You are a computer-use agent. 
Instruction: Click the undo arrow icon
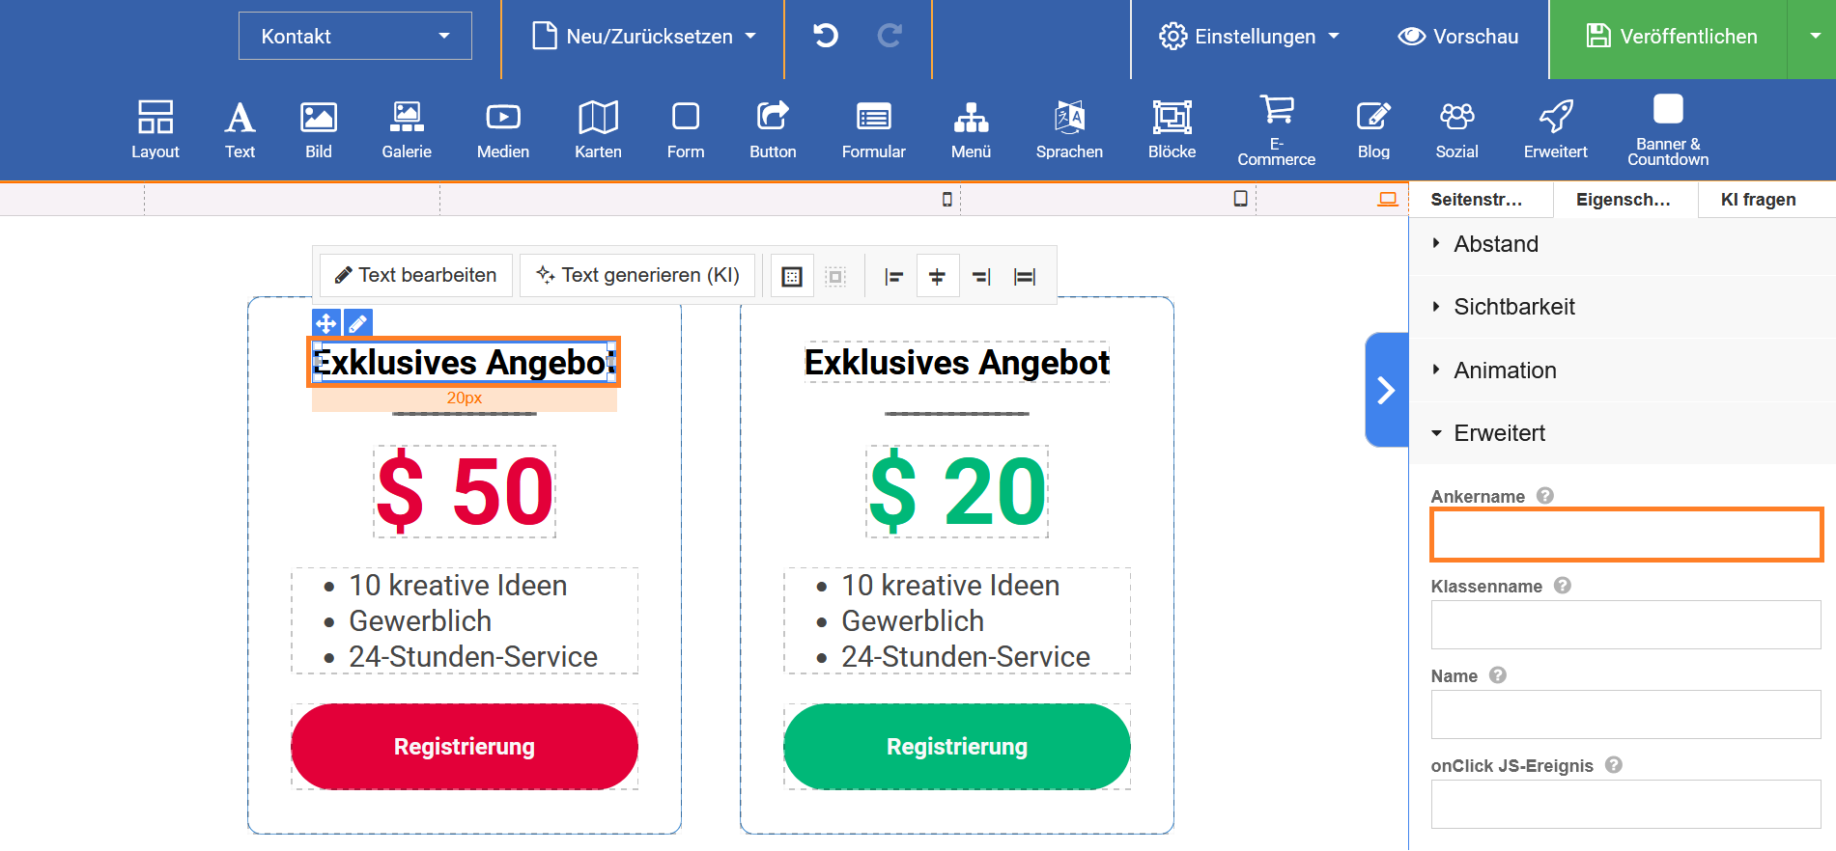[826, 37]
